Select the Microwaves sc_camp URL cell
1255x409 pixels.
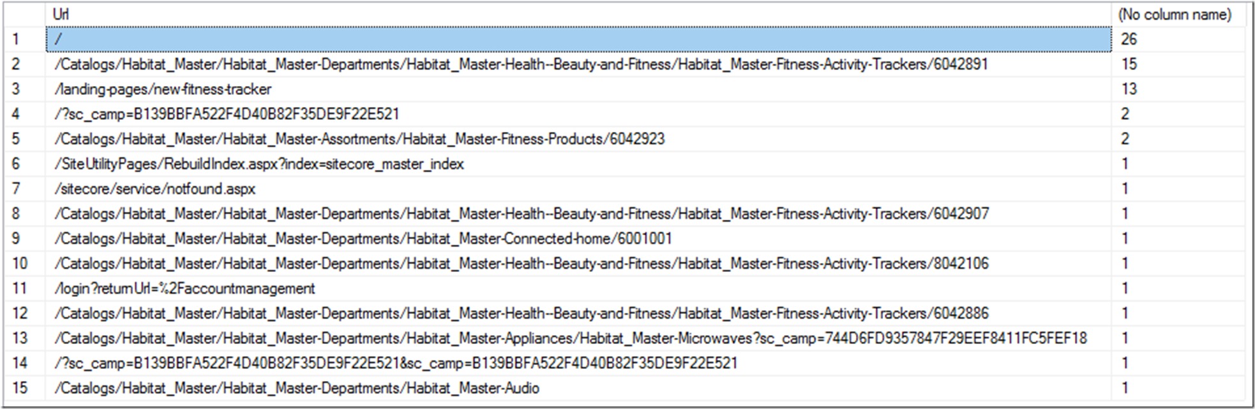point(570,338)
